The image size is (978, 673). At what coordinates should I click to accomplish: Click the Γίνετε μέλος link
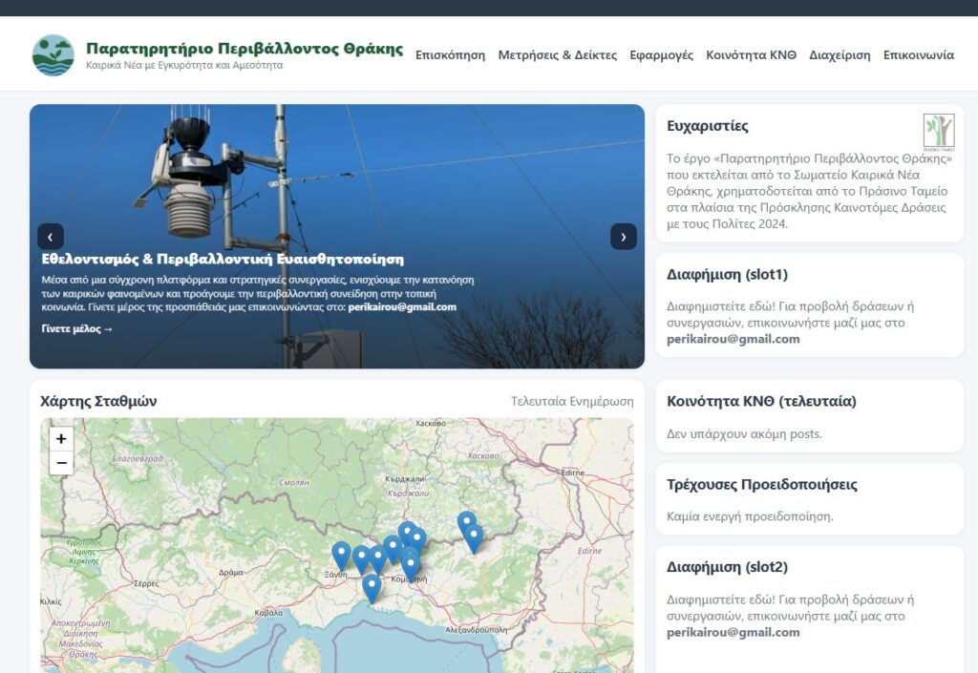point(77,329)
